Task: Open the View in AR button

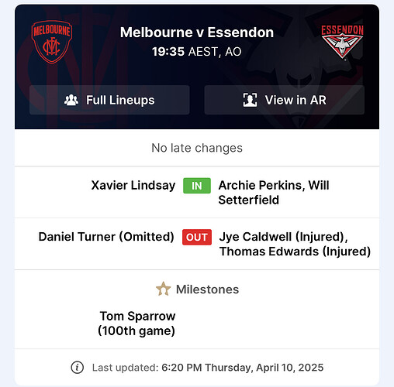Action: tap(285, 100)
